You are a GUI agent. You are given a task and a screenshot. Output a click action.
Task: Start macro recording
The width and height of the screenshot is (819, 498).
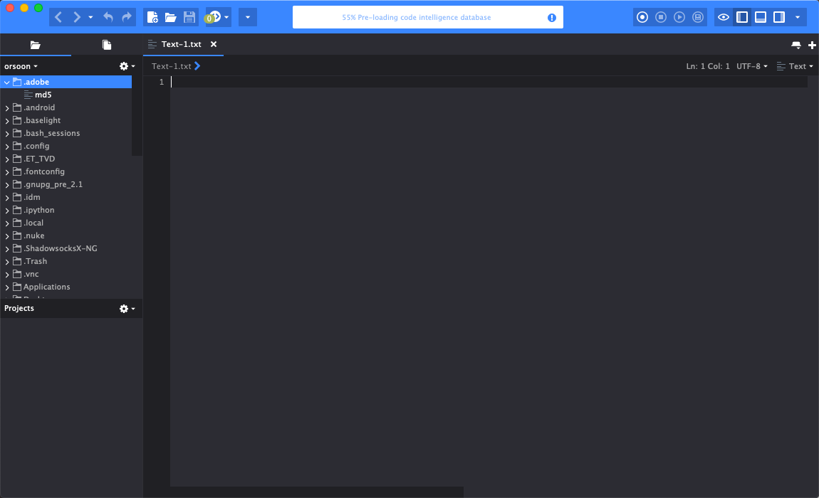(642, 17)
